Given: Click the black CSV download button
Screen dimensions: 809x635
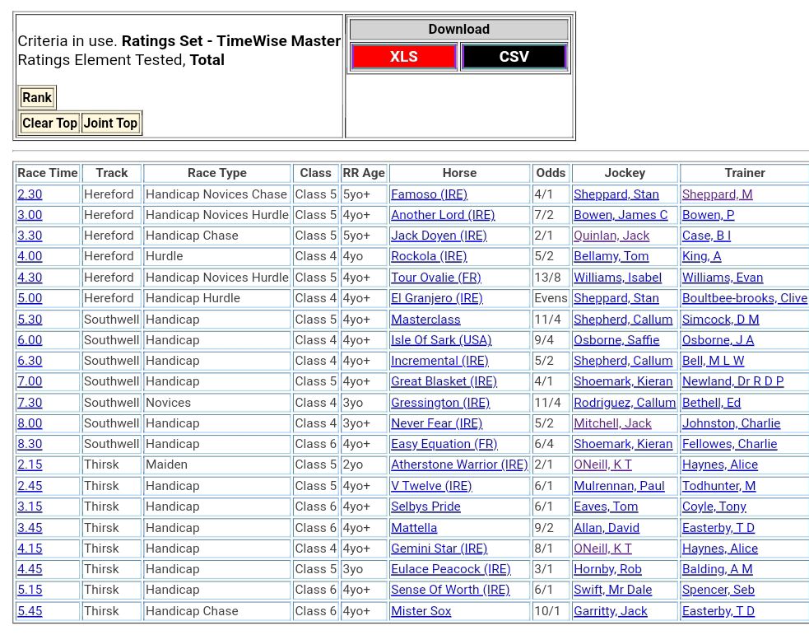Looking at the screenshot, I should (x=514, y=57).
